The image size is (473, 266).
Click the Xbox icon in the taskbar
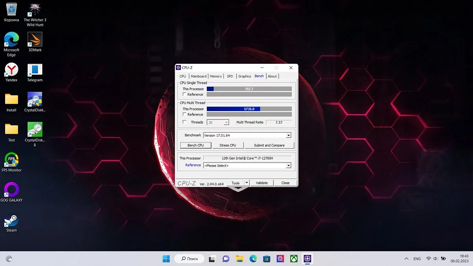(294, 259)
